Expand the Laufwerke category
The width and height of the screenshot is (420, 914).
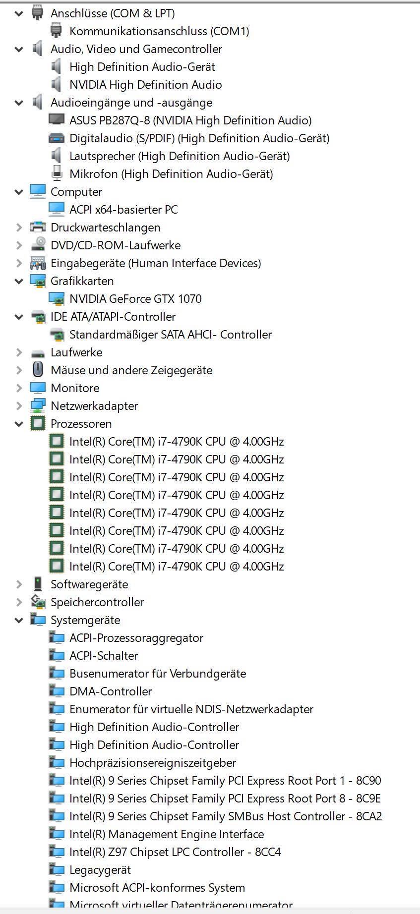[19, 352]
